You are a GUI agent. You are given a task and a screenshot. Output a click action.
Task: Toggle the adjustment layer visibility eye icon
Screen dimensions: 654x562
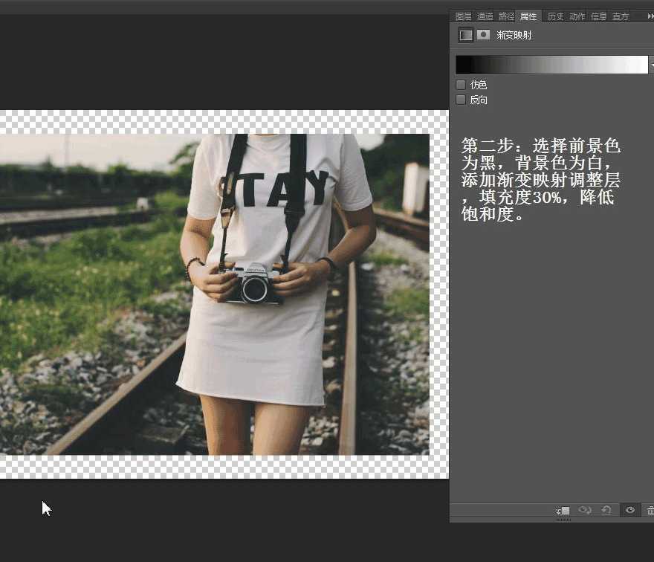[629, 511]
